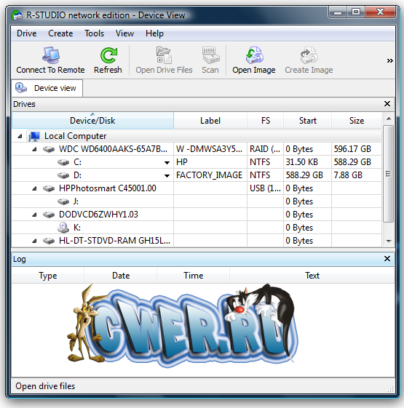Click the Create Image toolbar icon
The image size is (404, 408).
click(309, 55)
